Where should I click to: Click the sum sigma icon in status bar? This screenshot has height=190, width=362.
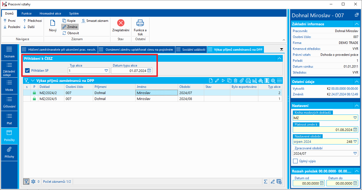point(266,182)
